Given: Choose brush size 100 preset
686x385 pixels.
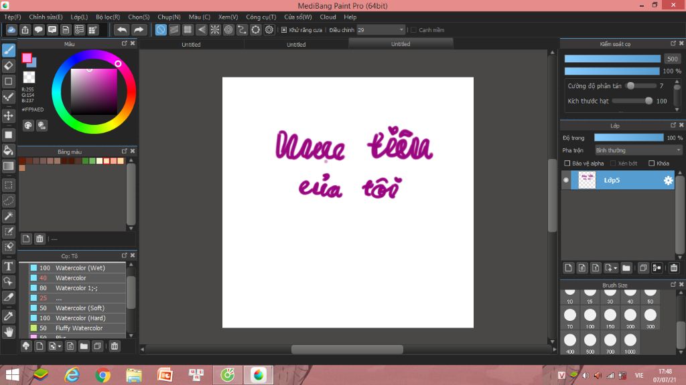Looking at the screenshot, I should 590,318.
